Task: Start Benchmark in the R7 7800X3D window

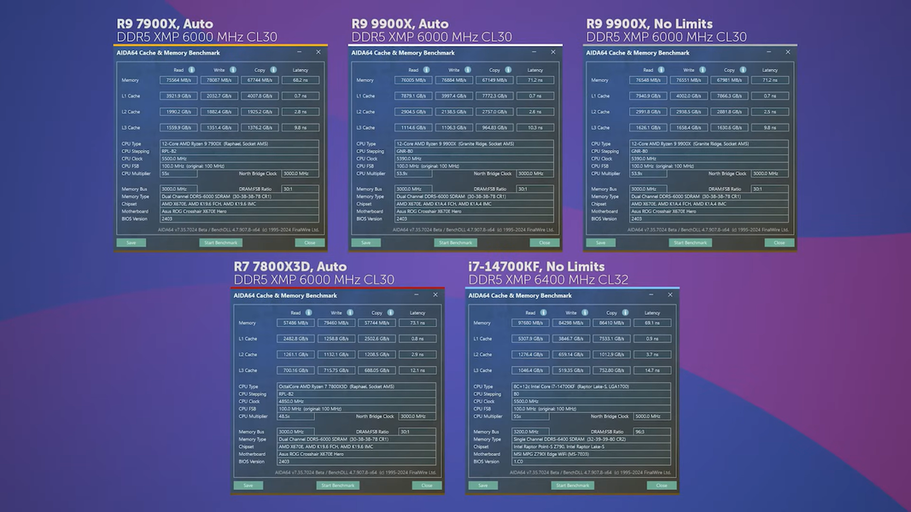Action: (338, 486)
